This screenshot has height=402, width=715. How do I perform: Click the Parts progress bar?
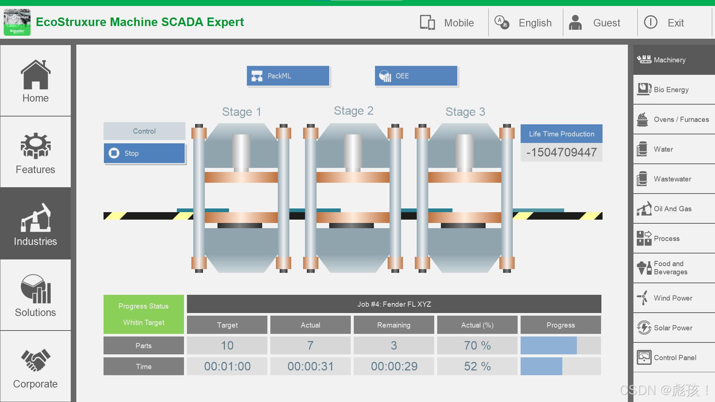pos(561,345)
